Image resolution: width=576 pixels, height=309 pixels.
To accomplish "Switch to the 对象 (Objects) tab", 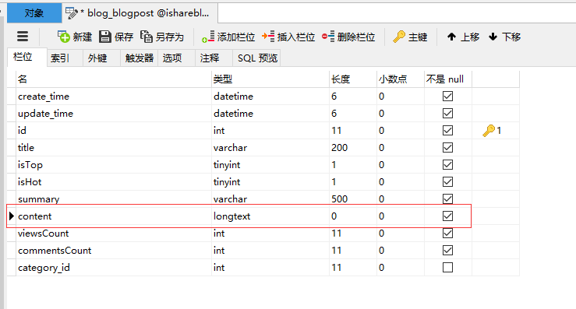I will pos(34,13).
